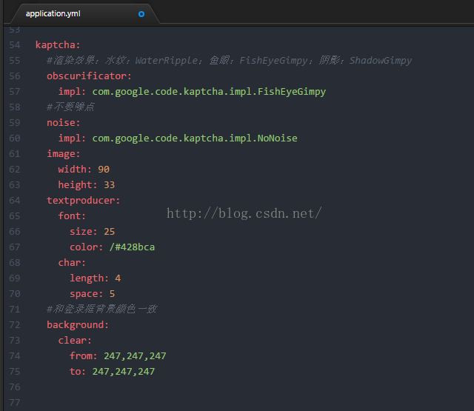Viewport: 474px width, 411px height.
Task: Click the 'font:' key on line 65
Action: [72, 216]
